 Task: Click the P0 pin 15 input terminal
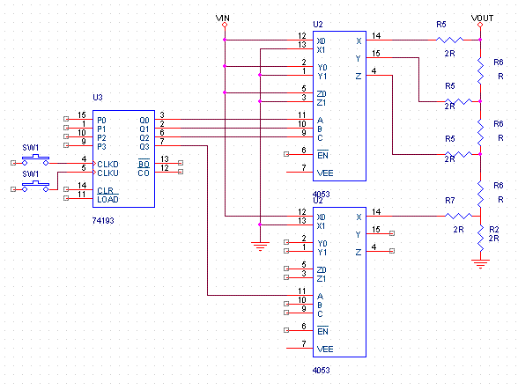(x=66, y=119)
